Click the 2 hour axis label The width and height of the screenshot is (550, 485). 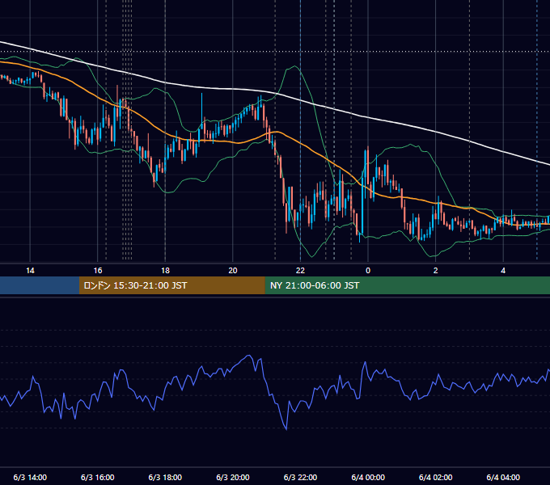(435, 271)
